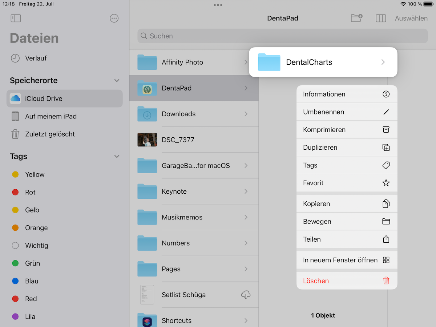Viewport: 436px width, 327px height.
Task: Open Verlauf in sidebar
Action: [x=65, y=58]
